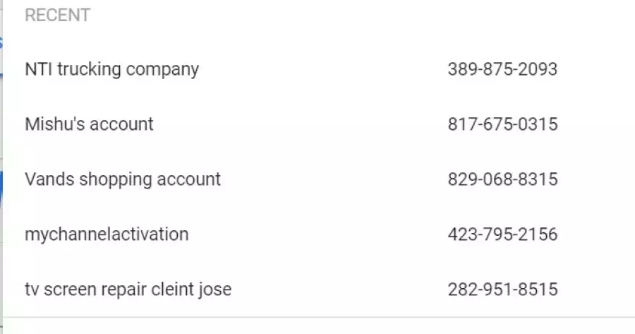Screen dimensions: 635x334
Task: Select the mychannelactivation account
Action: click(x=107, y=234)
